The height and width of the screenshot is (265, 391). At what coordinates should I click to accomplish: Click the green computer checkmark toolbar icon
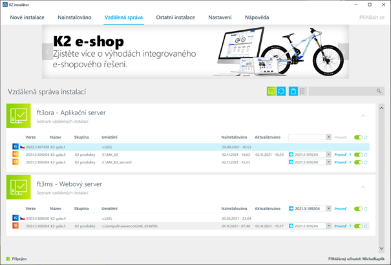(x=271, y=91)
